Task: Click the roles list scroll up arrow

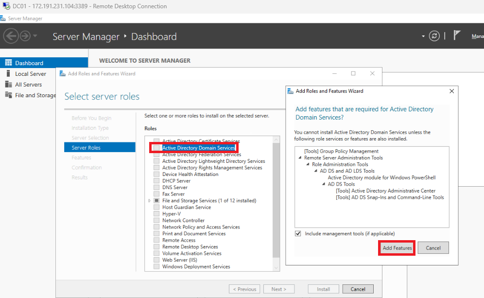Action: tap(276, 140)
